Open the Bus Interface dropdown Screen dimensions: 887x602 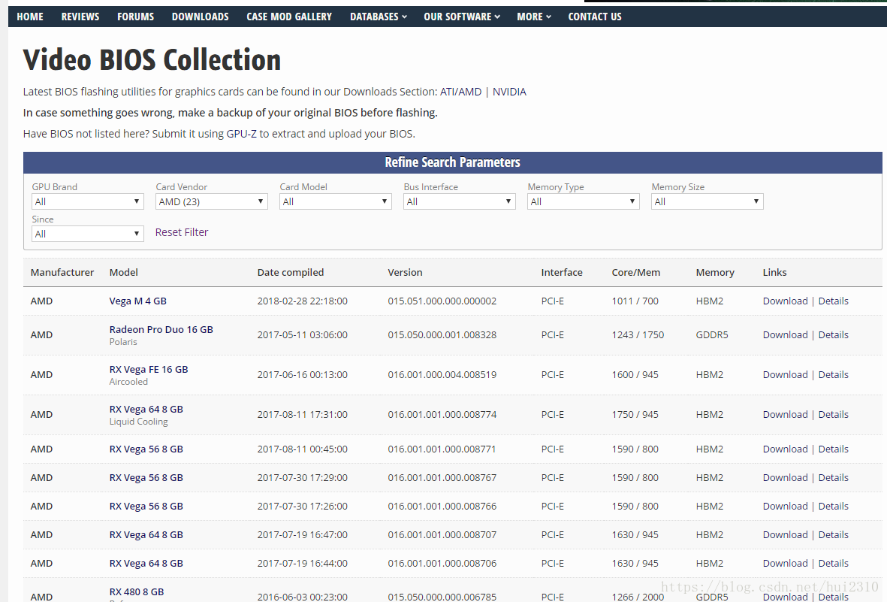click(459, 201)
